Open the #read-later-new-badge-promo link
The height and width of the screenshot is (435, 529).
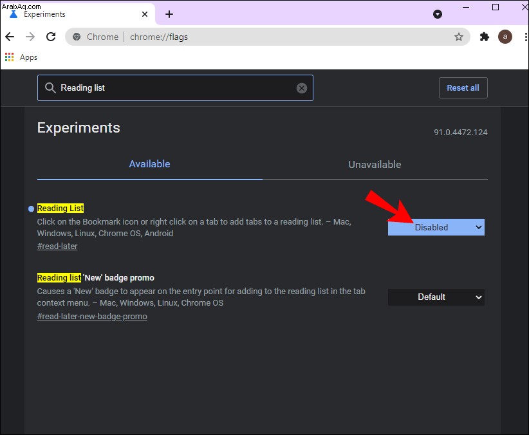click(x=92, y=317)
